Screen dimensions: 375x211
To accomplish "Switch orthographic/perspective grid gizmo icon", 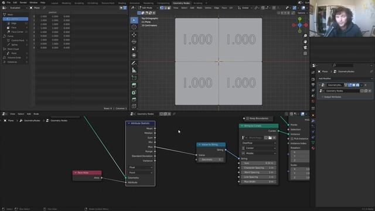I will point(305,53).
